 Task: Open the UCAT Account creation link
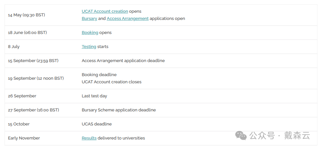105,11
